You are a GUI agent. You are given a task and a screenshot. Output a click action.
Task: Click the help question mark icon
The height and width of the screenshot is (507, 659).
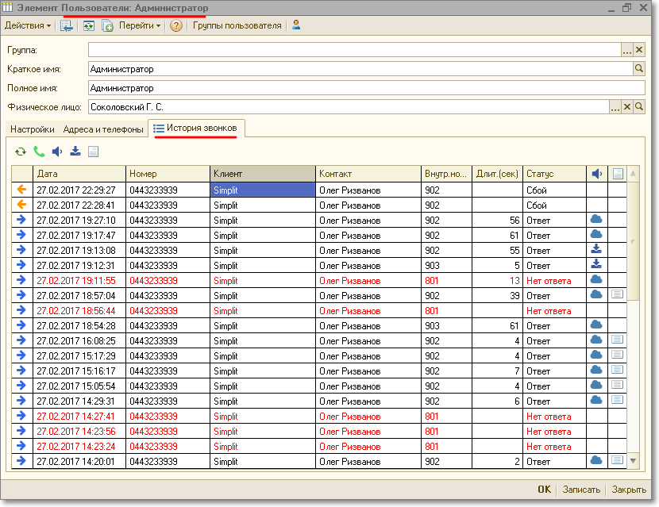176,25
